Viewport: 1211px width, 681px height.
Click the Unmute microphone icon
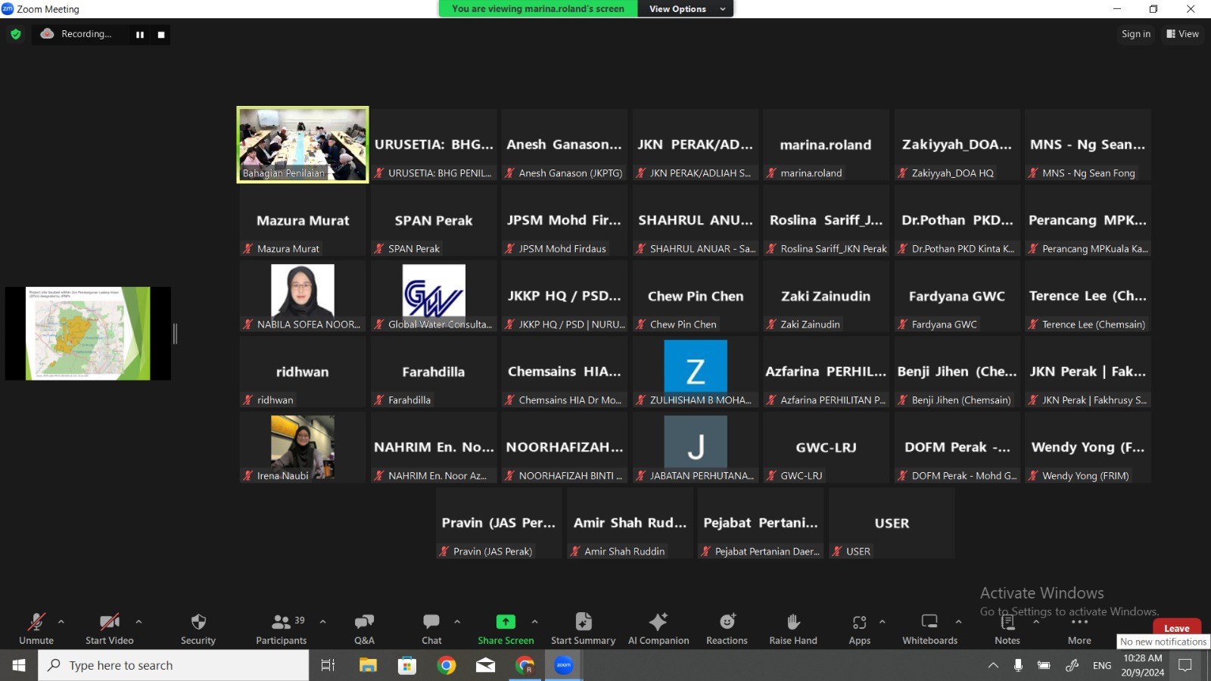[x=36, y=622]
